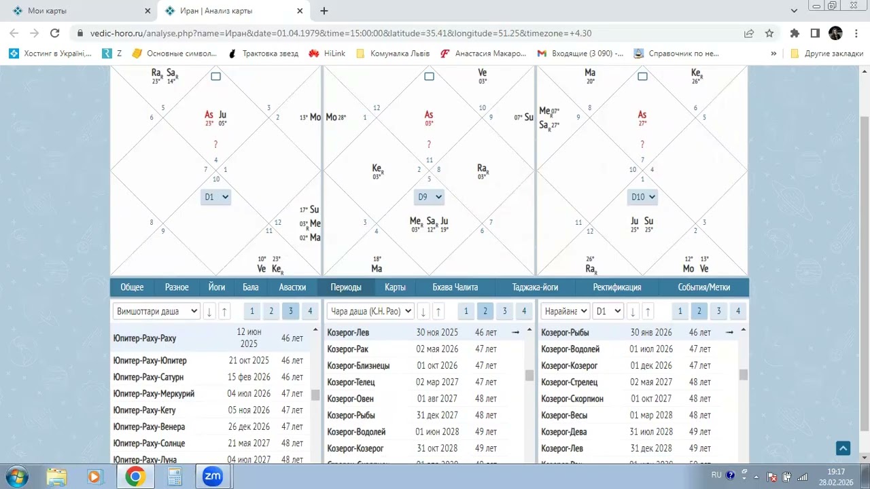Click down arrow next to Вимшоттари даша

point(209,312)
